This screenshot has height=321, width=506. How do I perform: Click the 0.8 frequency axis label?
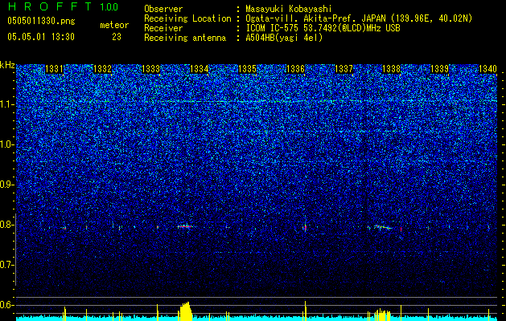pos(7,225)
